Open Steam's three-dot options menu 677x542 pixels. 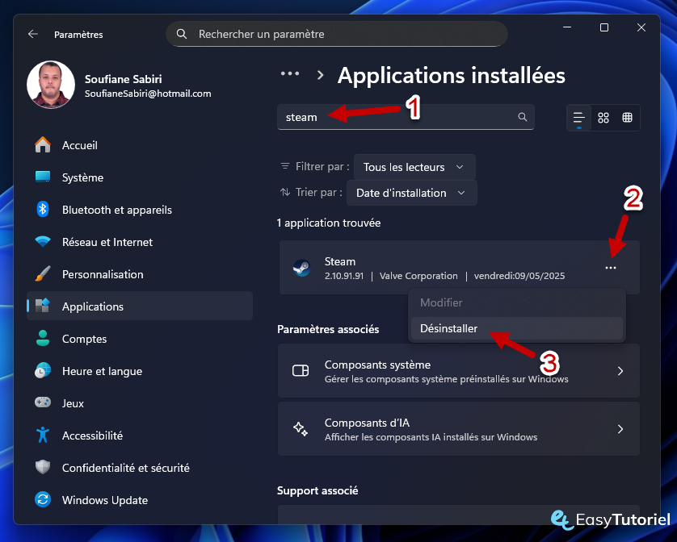click(611, 267)
